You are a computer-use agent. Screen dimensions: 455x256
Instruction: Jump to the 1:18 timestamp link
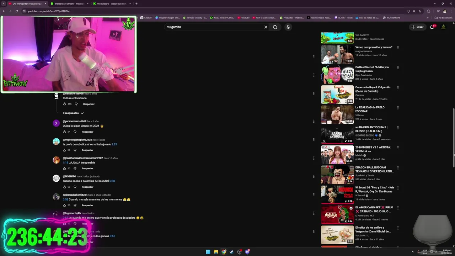[65, 162]
